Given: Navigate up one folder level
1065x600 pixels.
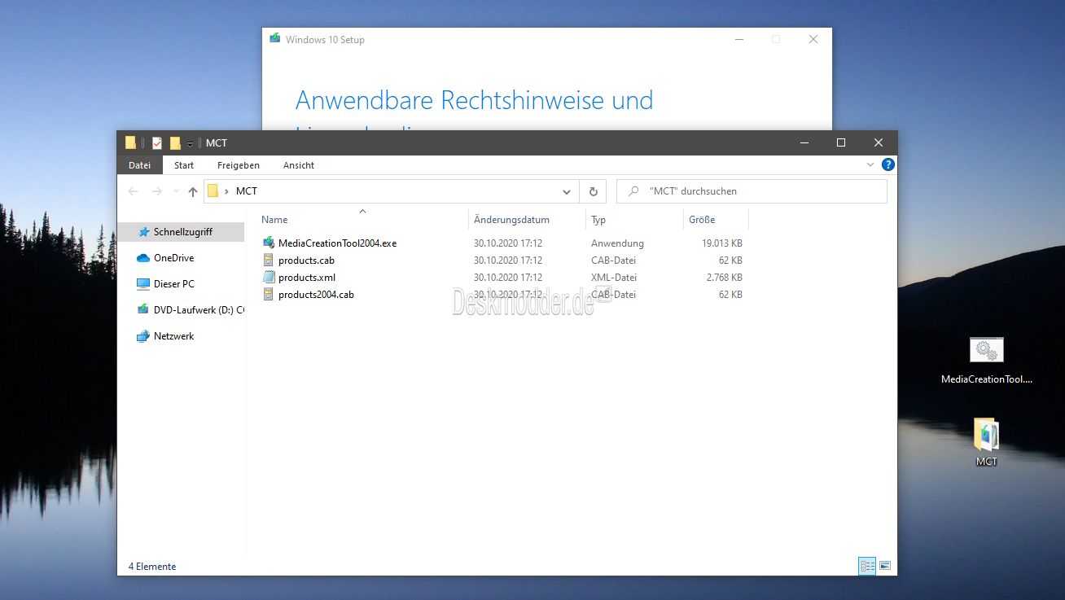Looking at the screenshot, I should point(193,191).
